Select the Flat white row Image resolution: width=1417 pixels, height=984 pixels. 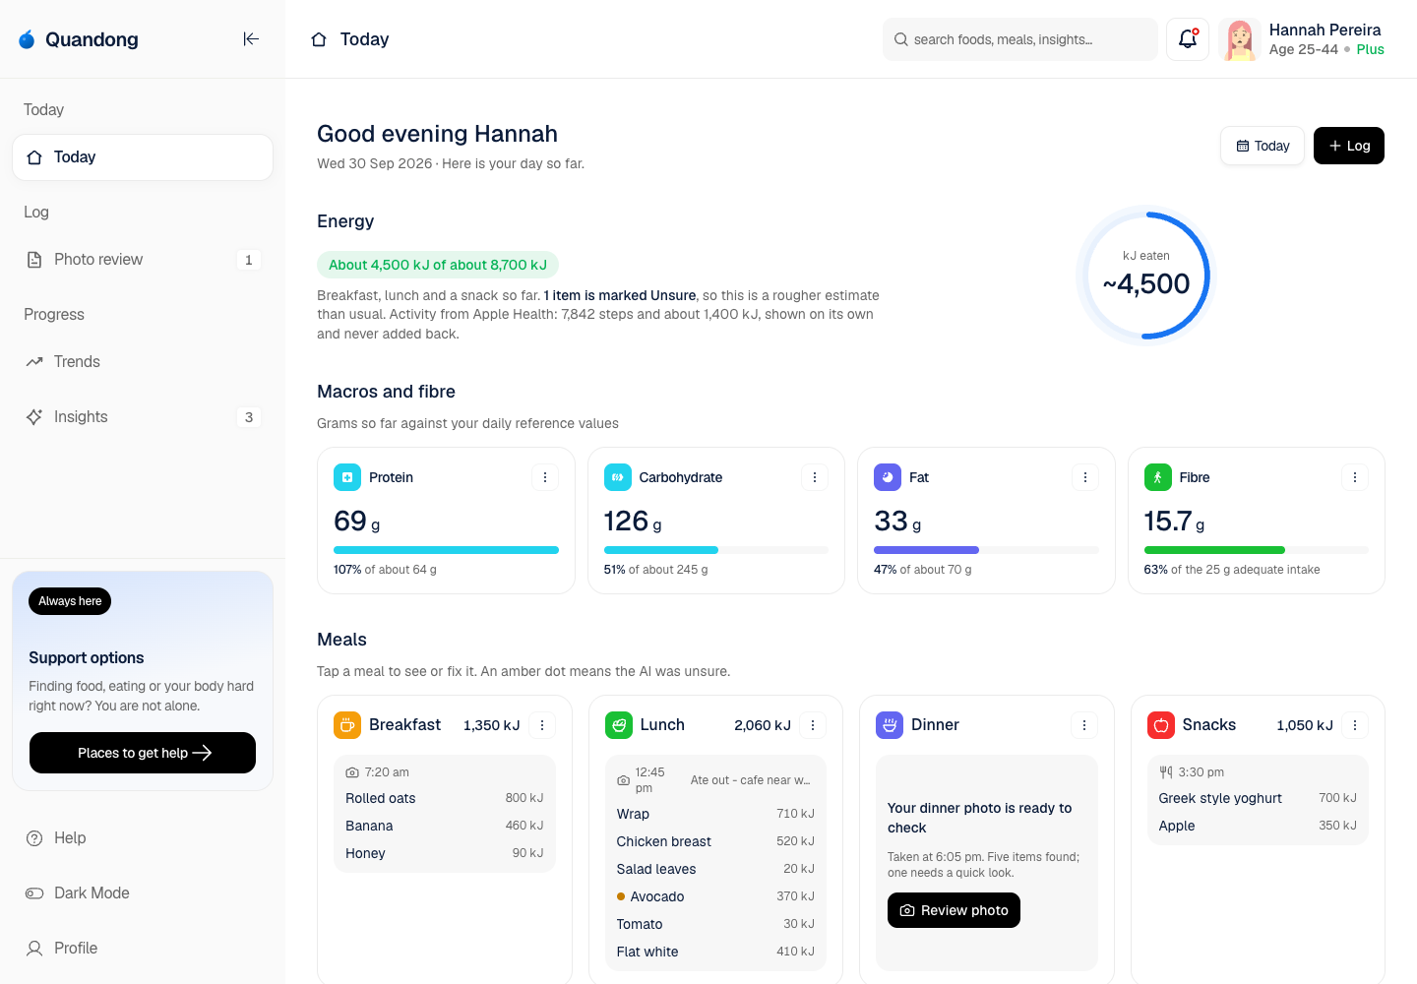tap(715, 952)
